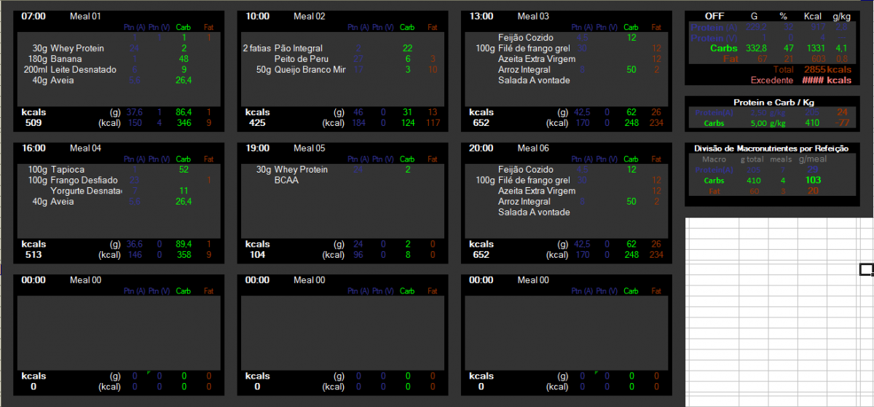Click the 13:00 time cell of Meal 03

[481, 16]
